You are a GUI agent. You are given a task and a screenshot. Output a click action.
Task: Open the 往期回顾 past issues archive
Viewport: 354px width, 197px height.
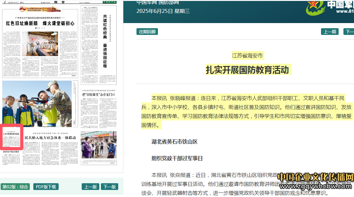click(x=146, y=31)
